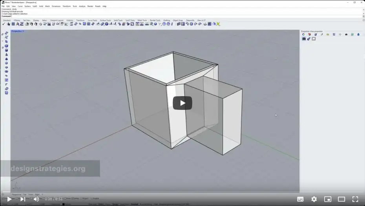Screen dimensions: 365x206
Task: Click the red layers icon in properties panel
Action: pyautogui.click(x=309, y=35)
